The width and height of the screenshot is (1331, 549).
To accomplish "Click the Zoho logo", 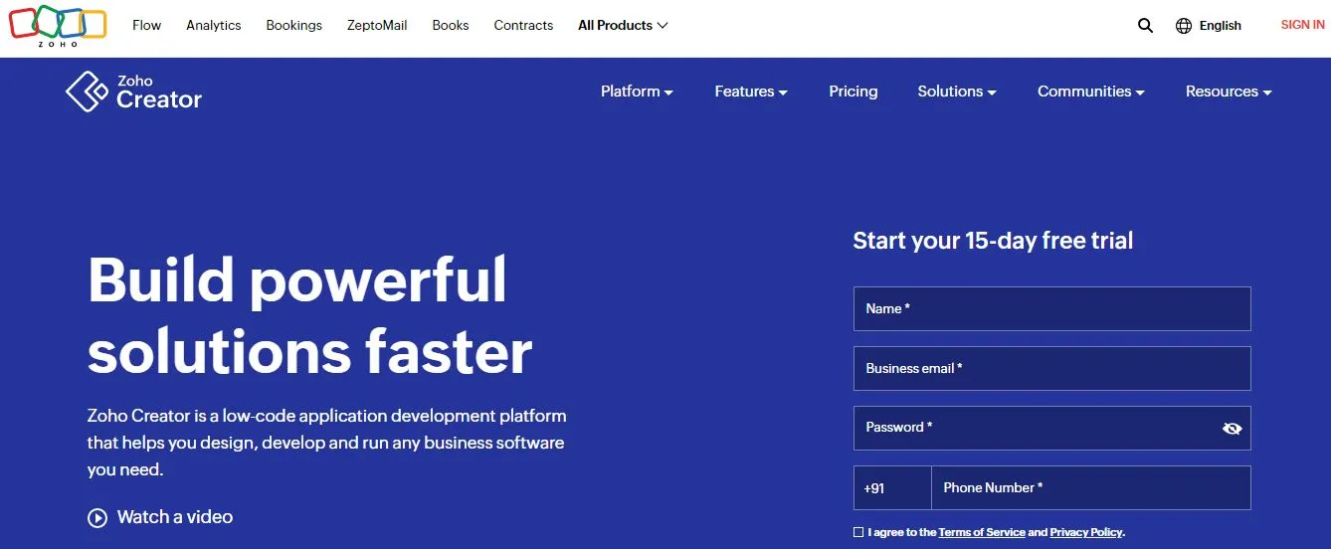I will click(x=58, y=25).
